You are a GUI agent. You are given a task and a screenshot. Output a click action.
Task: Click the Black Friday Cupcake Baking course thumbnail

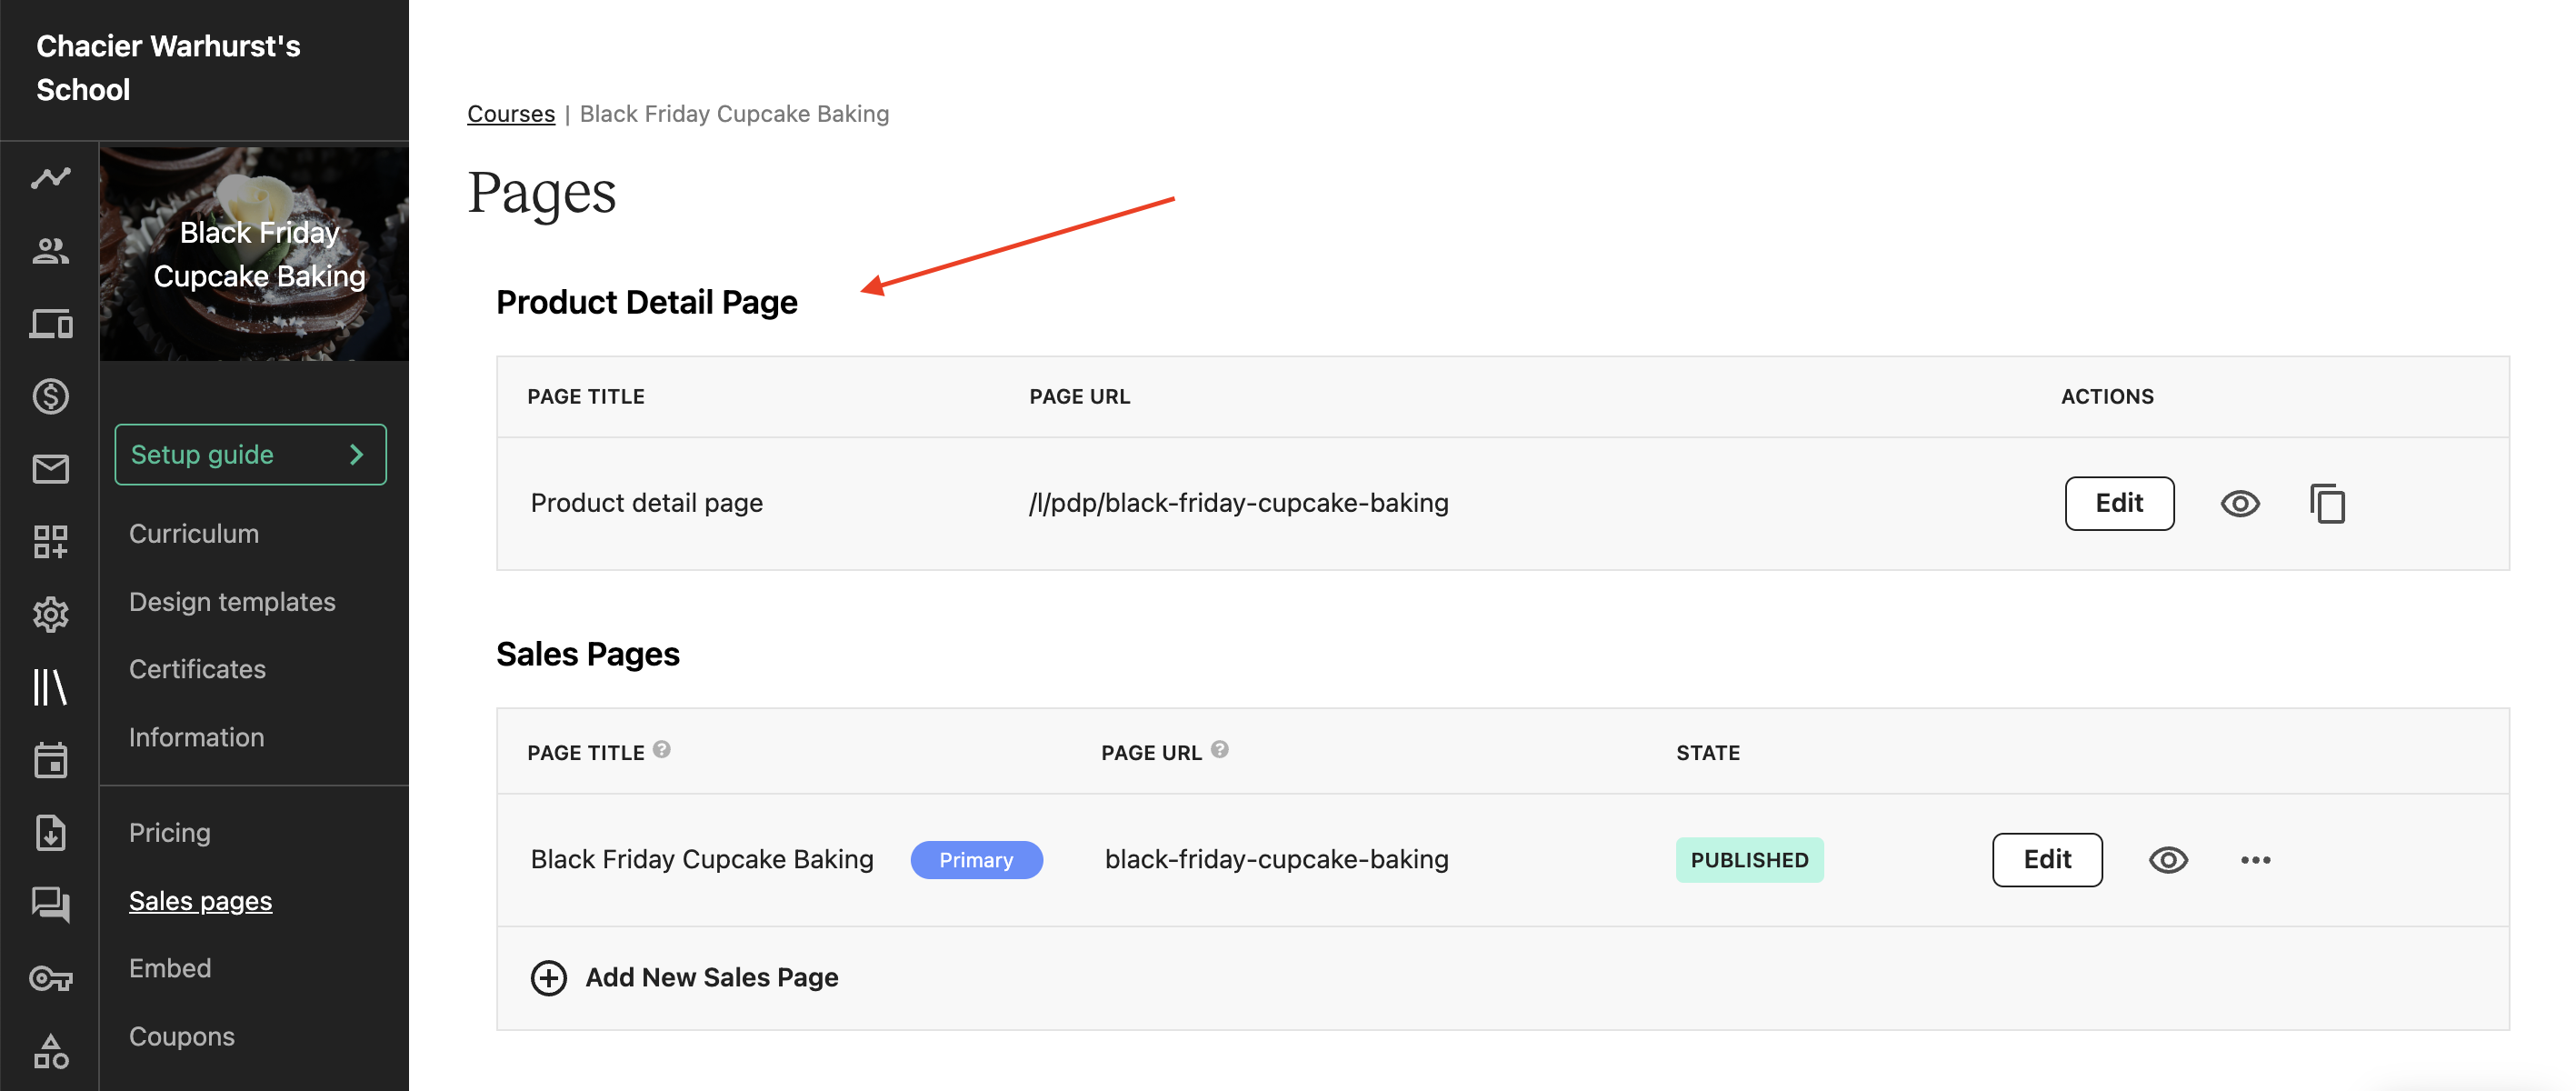254,254
